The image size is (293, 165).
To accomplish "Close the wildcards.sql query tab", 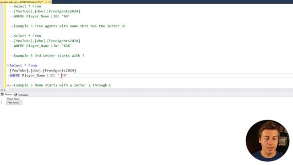I will 49,2.
